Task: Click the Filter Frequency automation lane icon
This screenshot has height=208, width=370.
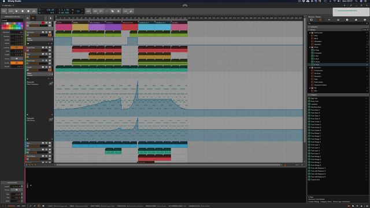Action: (51, 84)
